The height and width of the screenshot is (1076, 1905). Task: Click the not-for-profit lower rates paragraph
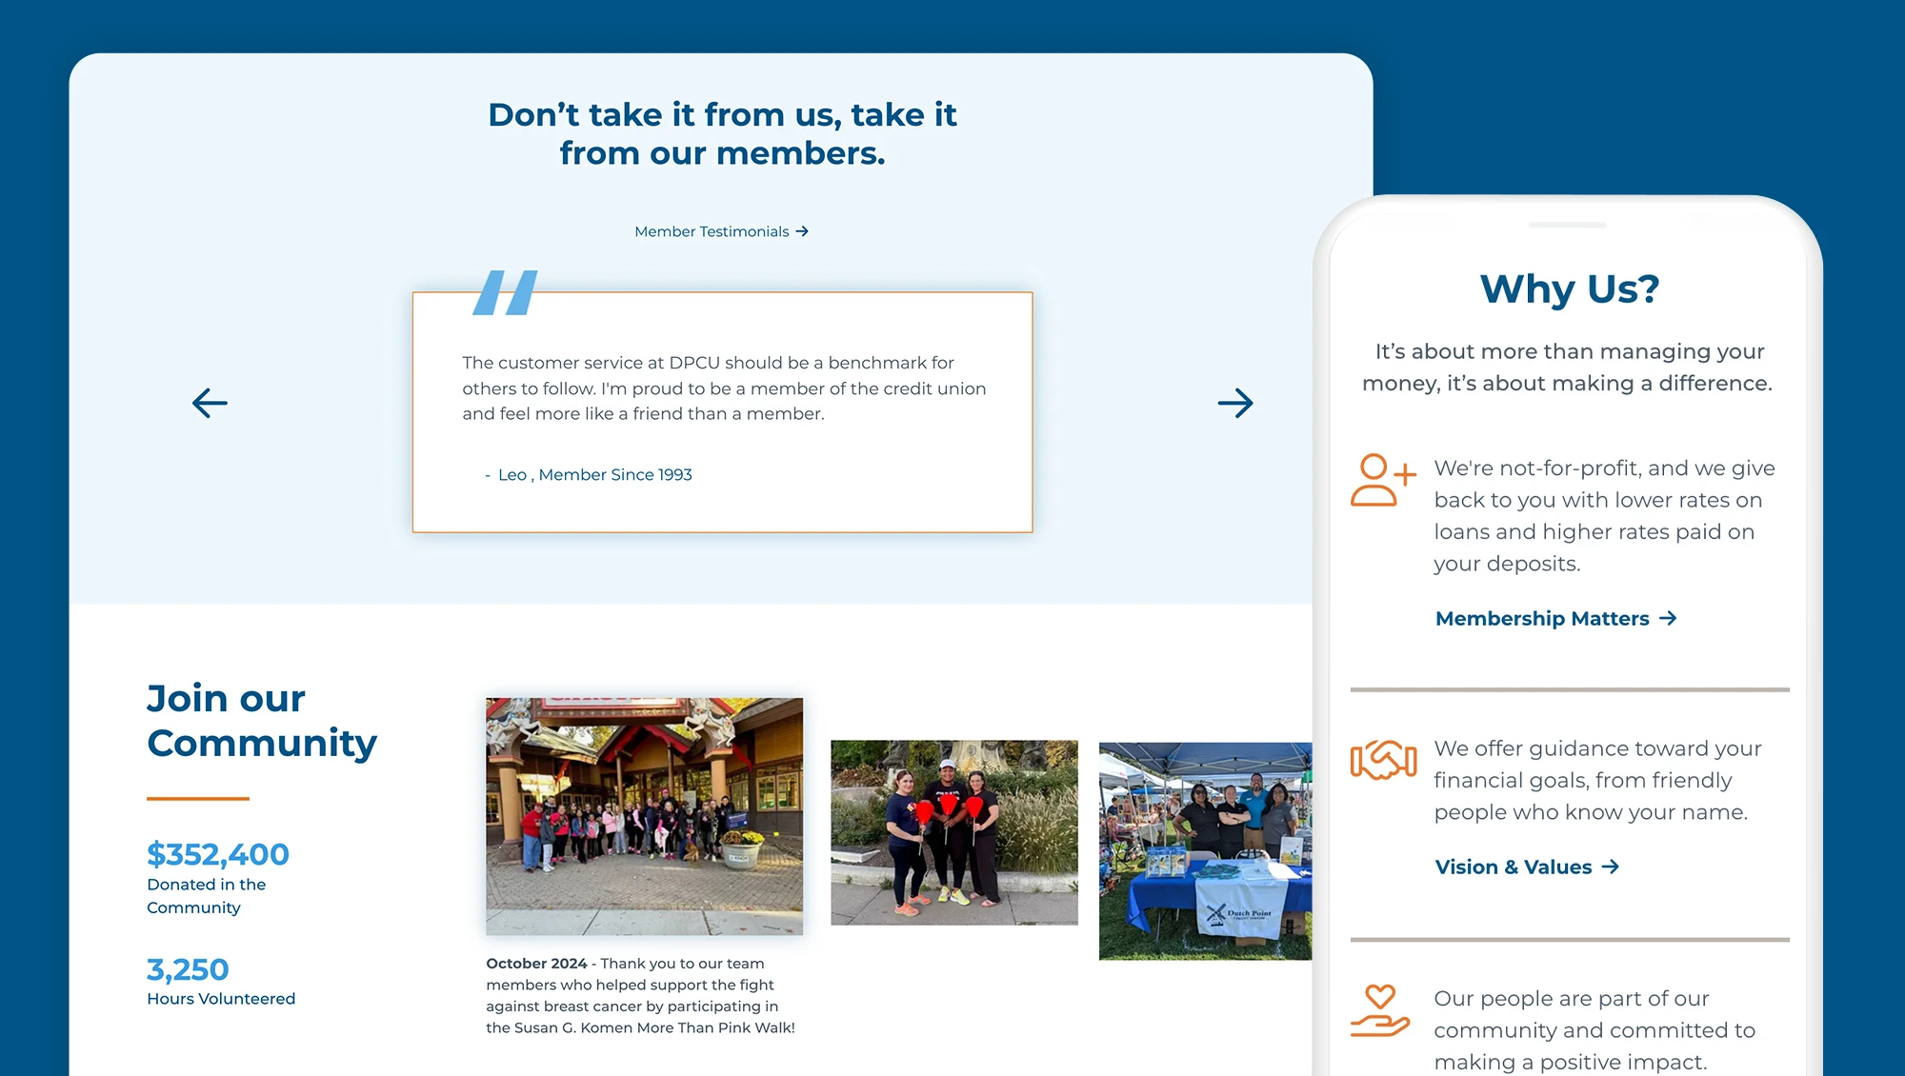(1604, 516)
